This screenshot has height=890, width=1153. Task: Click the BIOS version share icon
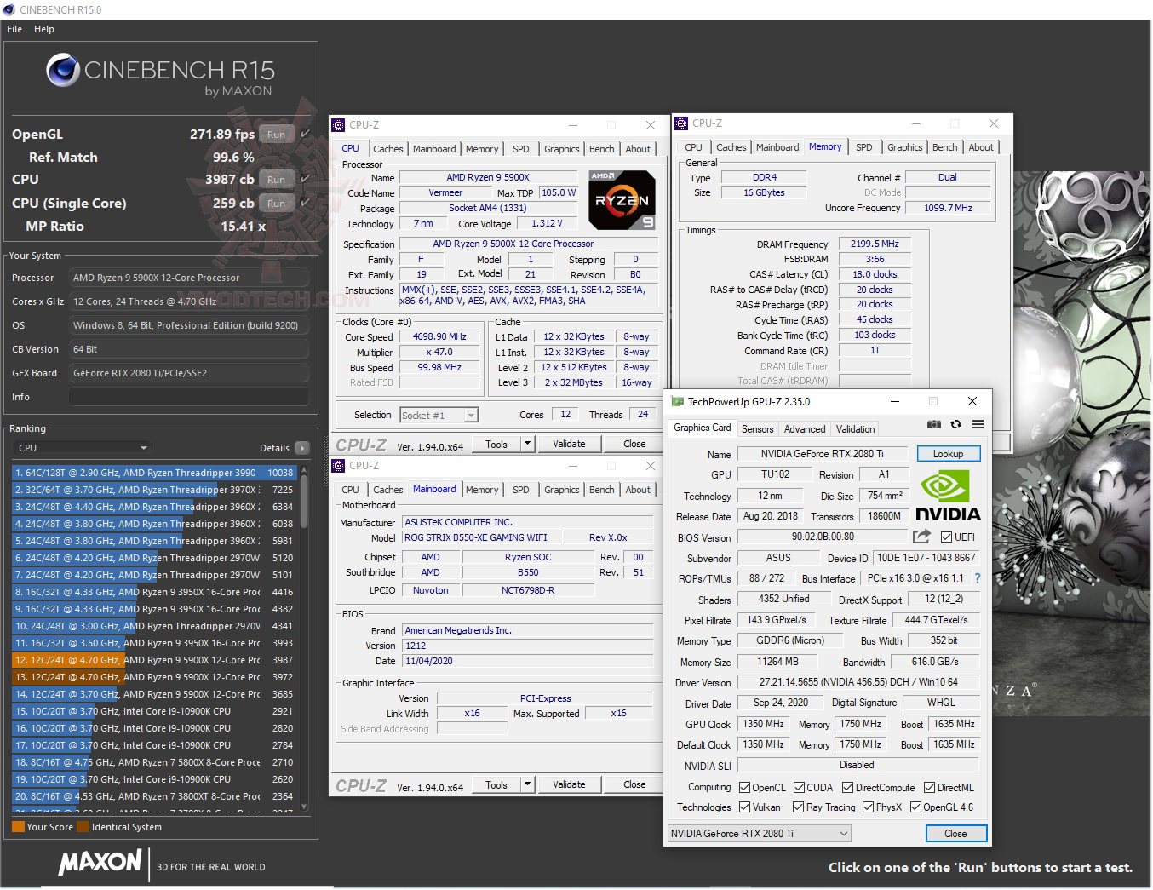(x=921, y=537)
